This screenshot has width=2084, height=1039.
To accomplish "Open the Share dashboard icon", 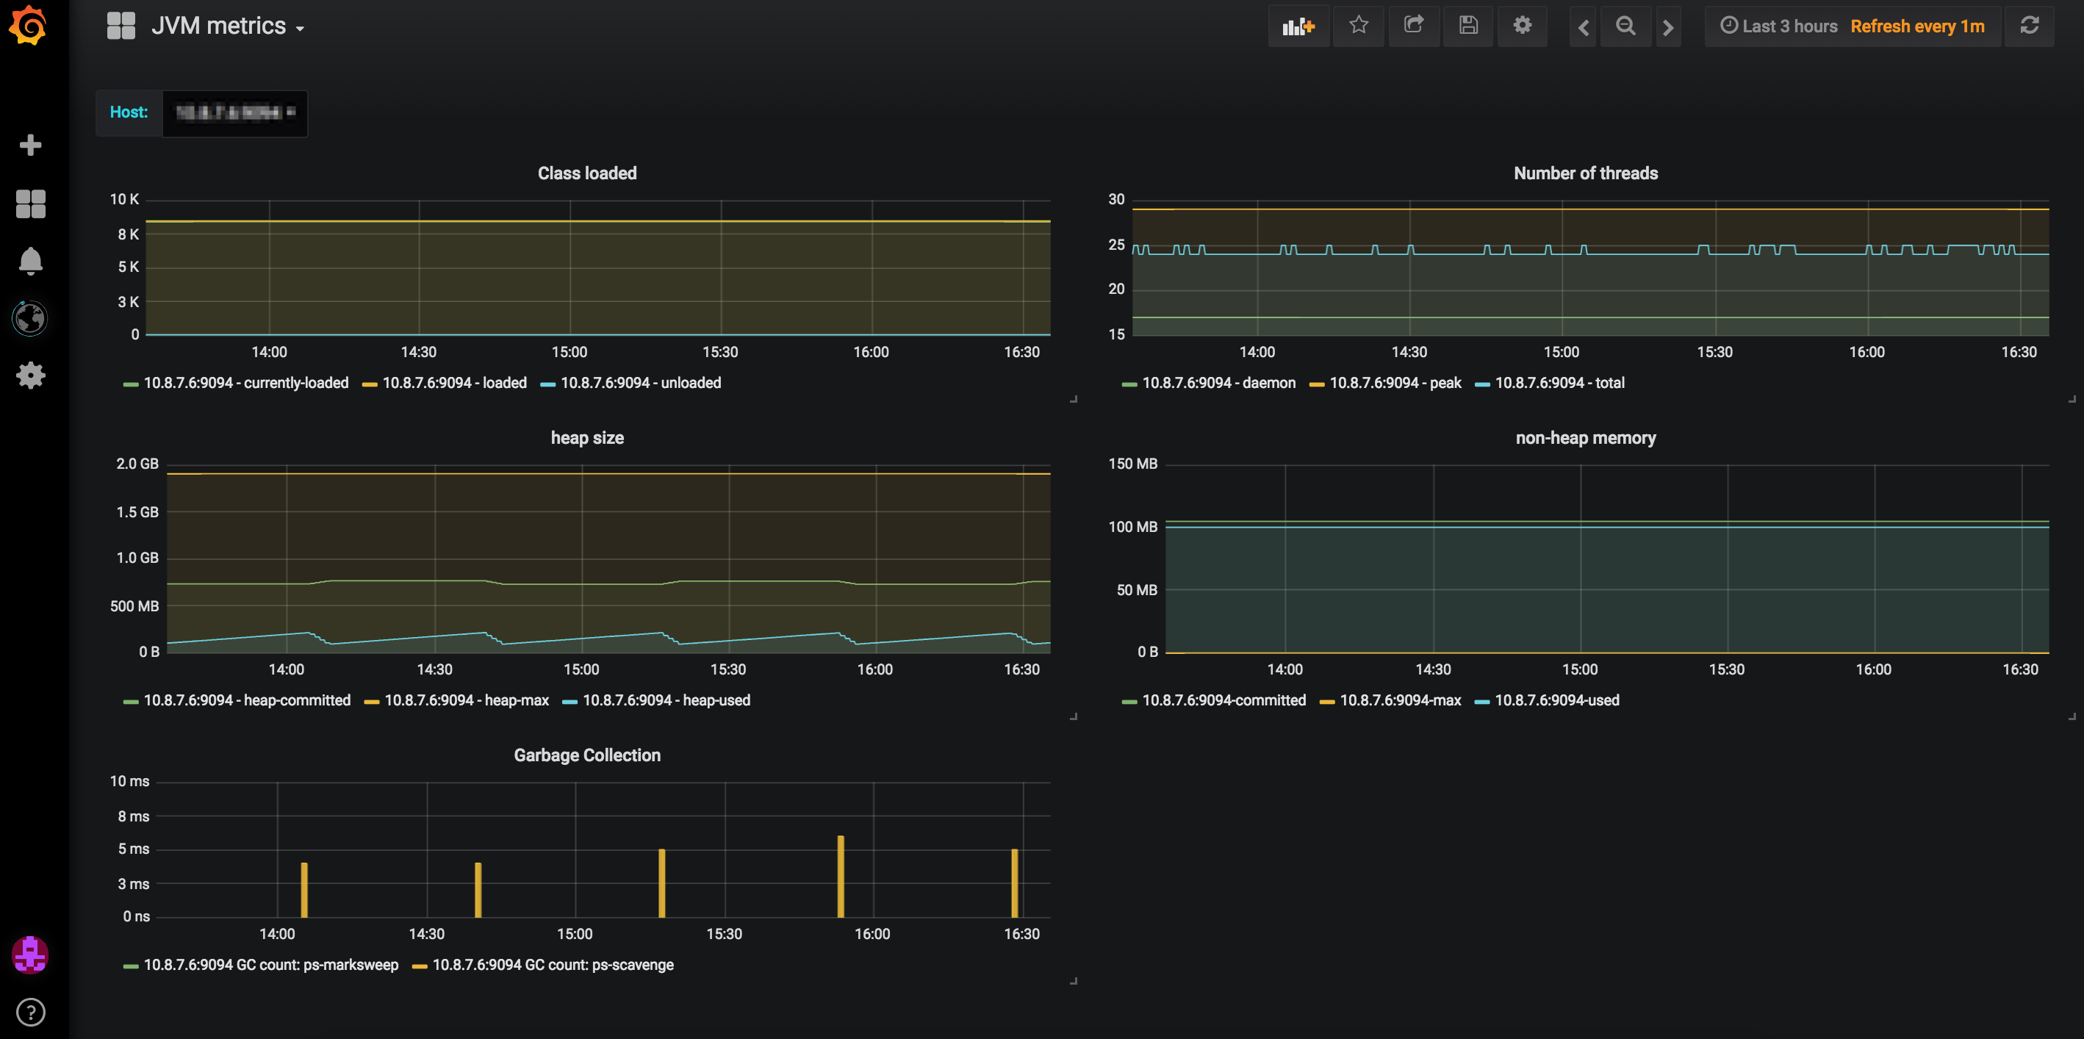I will pos(1413,26).
